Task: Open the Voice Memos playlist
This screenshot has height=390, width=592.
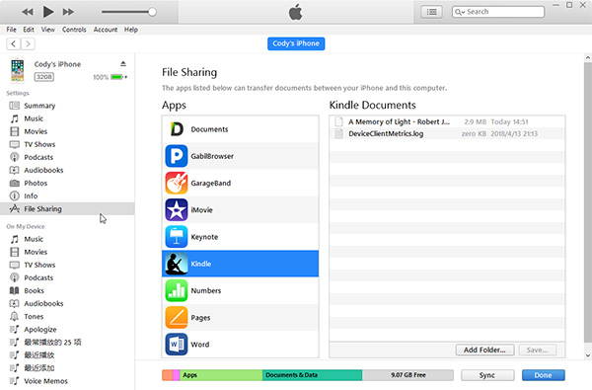Action: 45,380
